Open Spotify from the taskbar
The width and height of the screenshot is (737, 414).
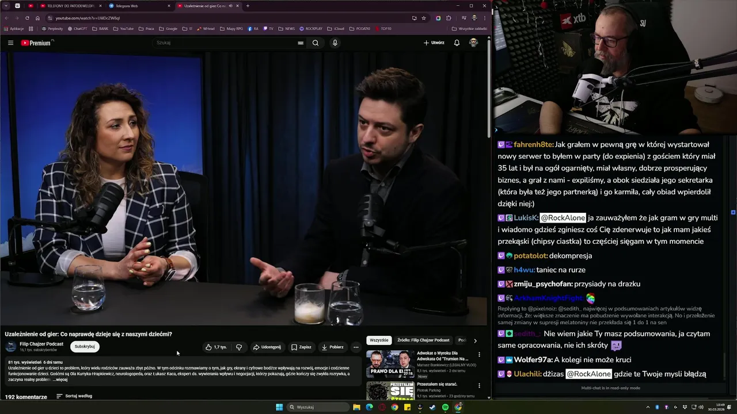point(445,407)
